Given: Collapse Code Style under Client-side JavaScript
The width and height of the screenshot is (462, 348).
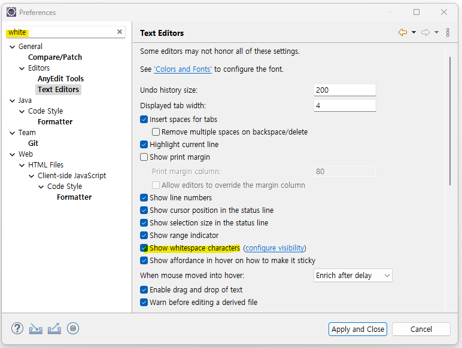Looking at the screenshot, I should (41, 187).
